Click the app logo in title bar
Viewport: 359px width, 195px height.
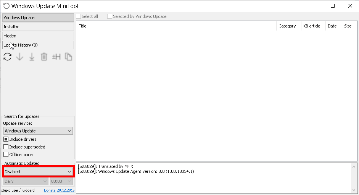click(6, 6)
